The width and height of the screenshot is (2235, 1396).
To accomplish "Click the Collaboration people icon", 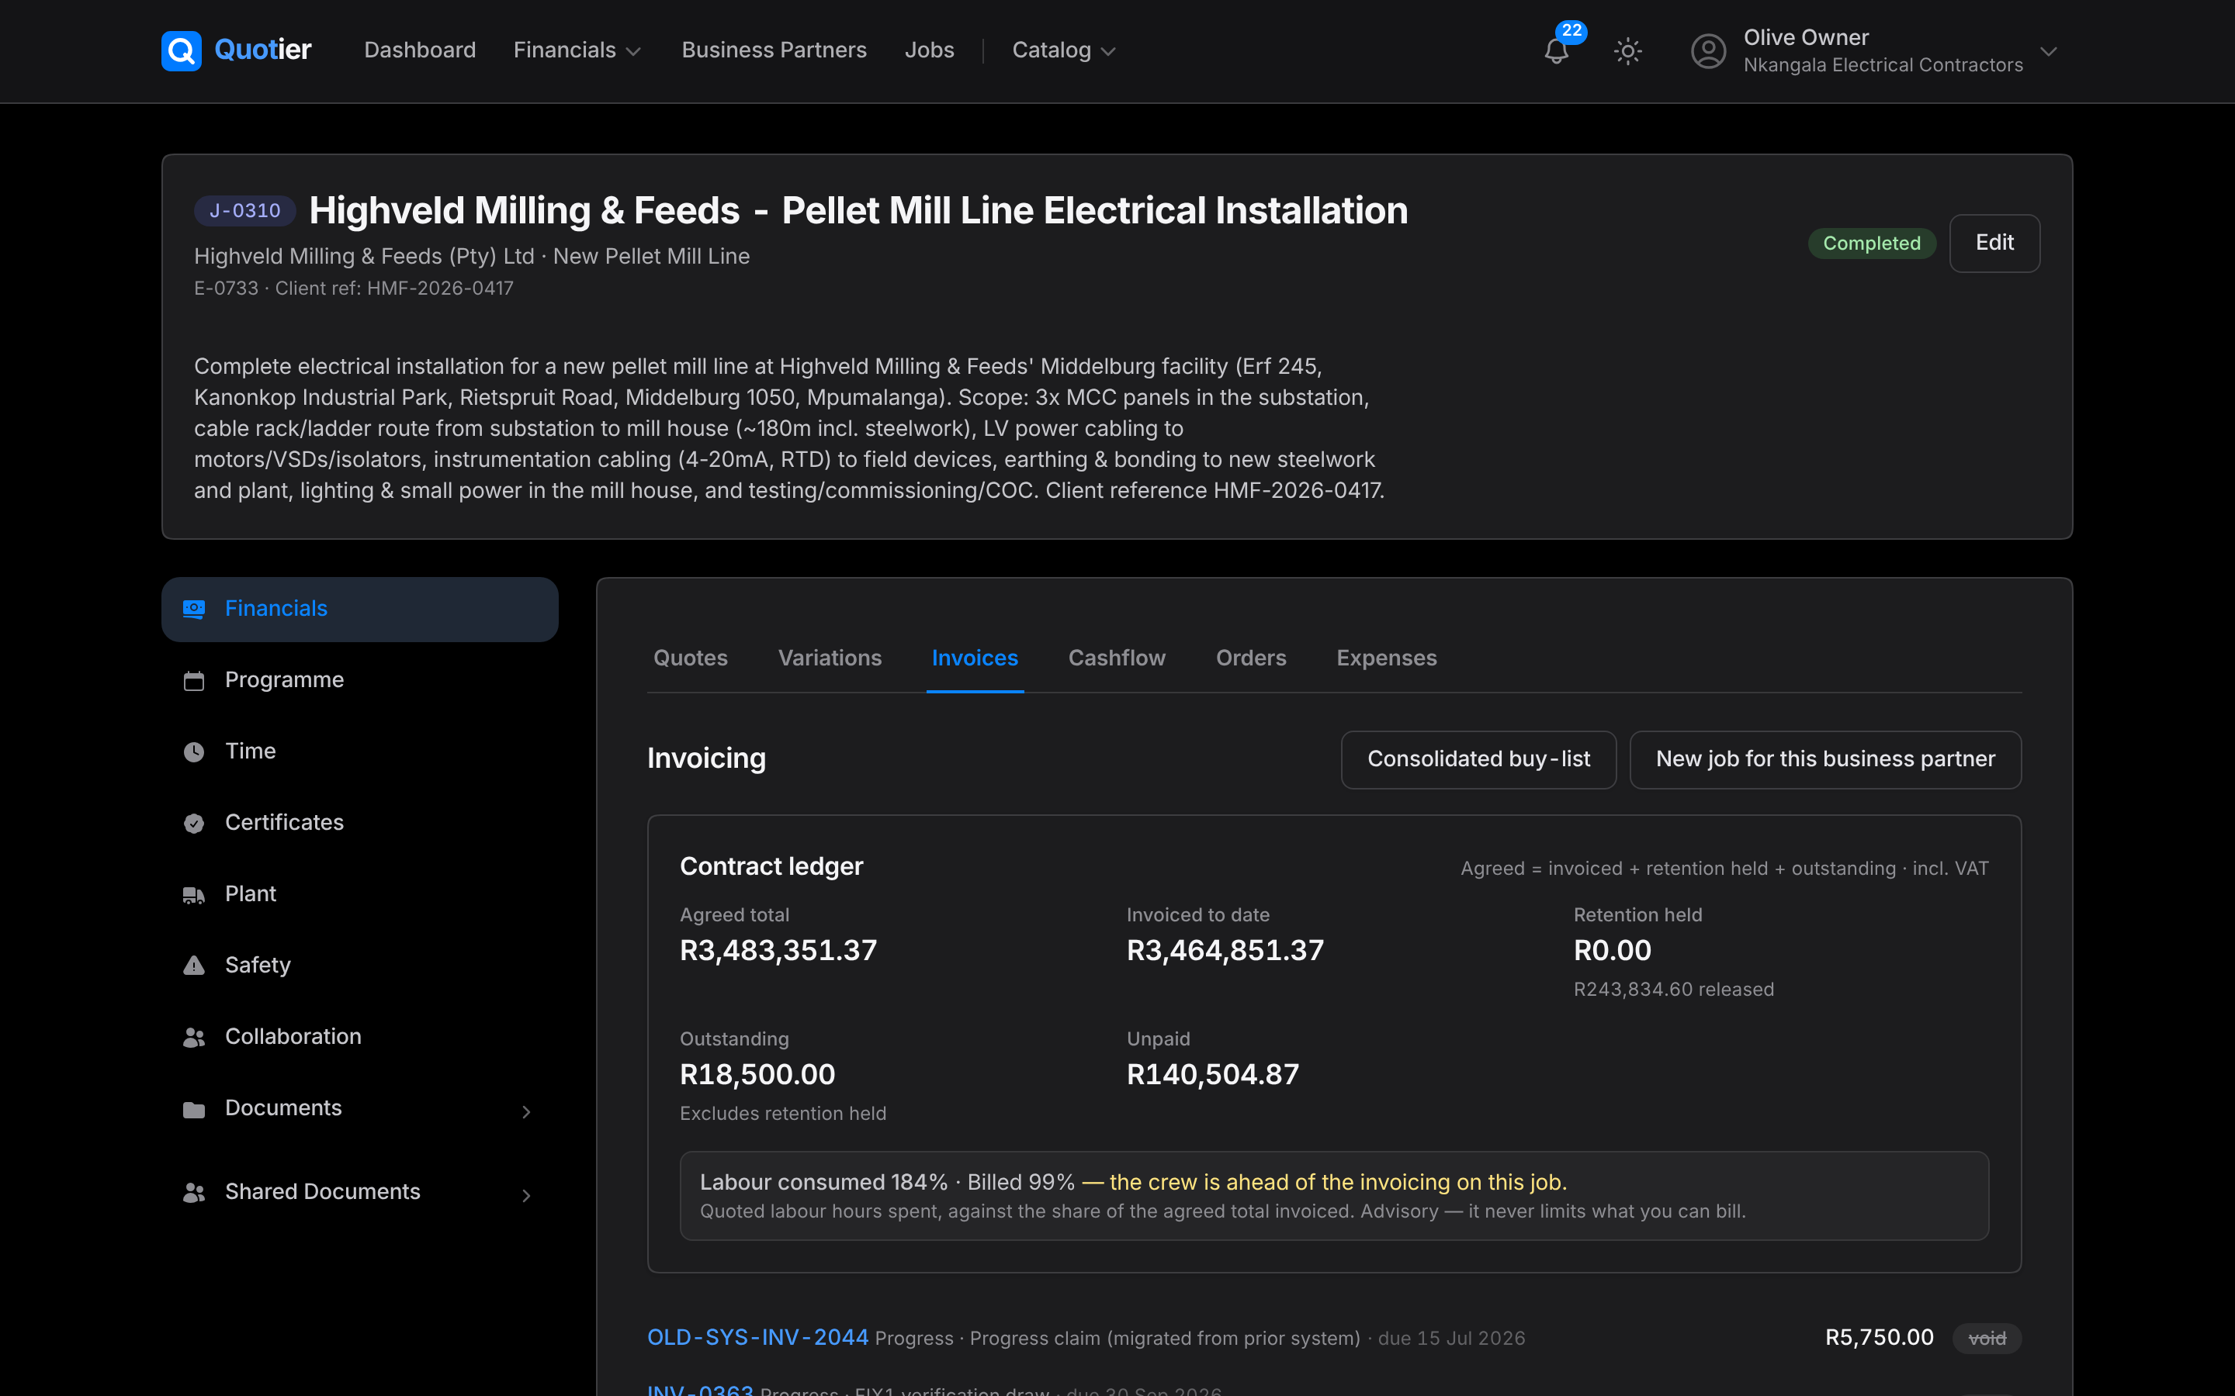I will click(x=194, y=1038).
